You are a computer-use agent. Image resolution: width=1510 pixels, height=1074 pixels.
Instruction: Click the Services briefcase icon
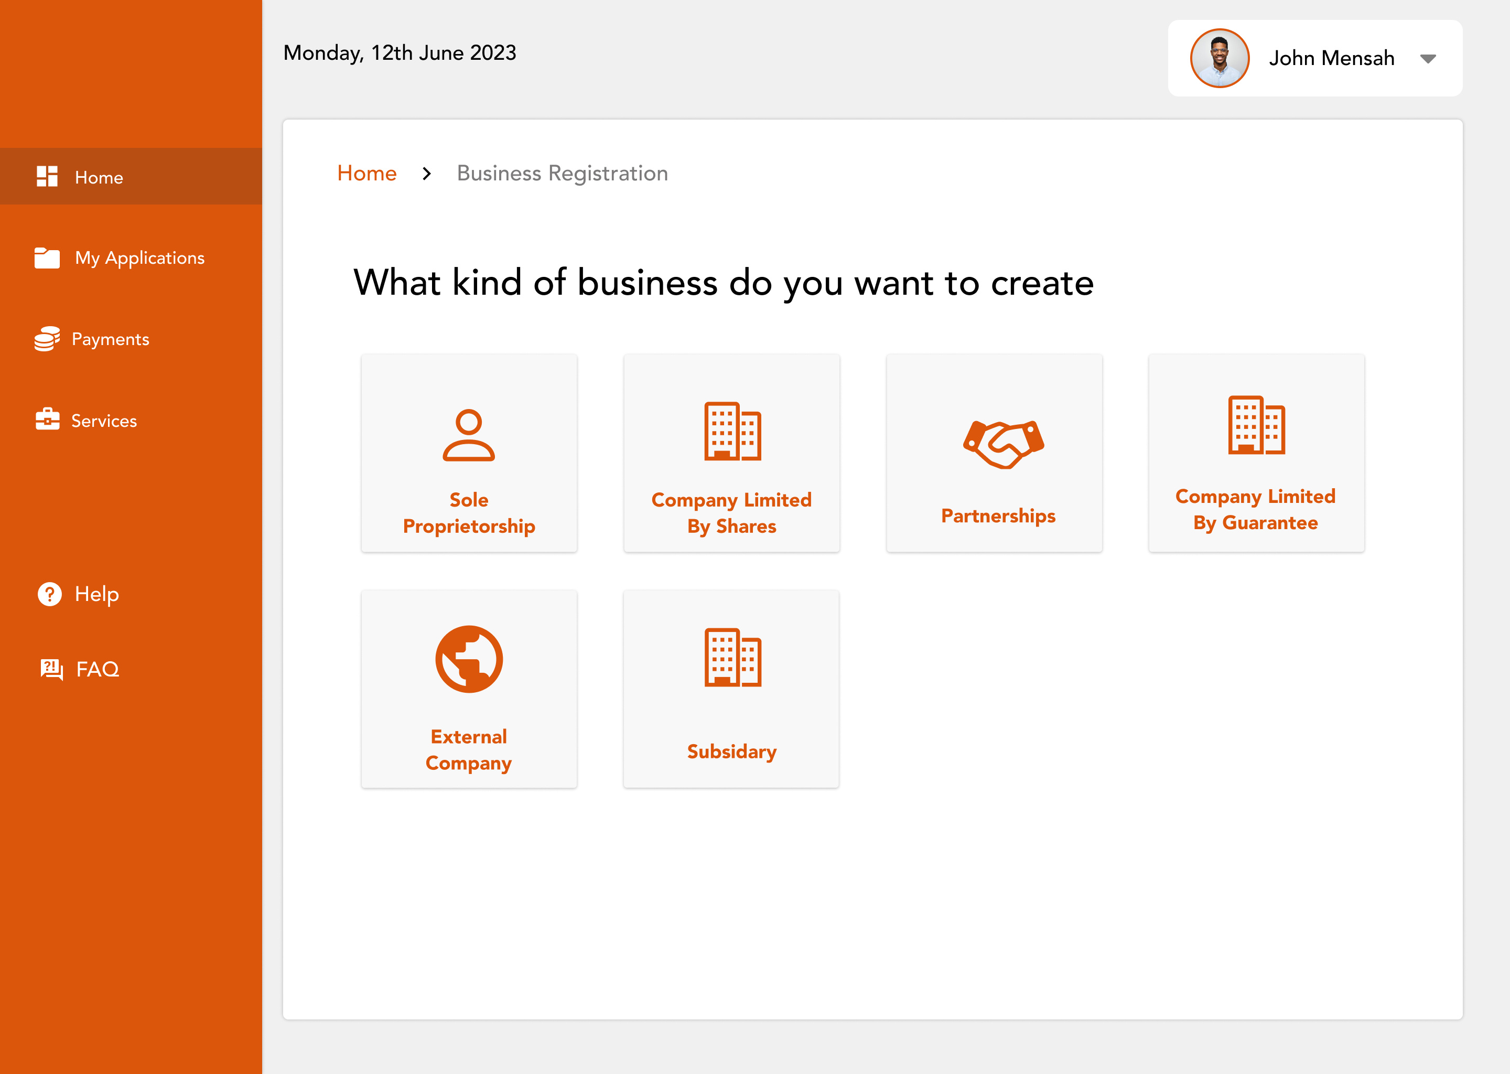47,420
